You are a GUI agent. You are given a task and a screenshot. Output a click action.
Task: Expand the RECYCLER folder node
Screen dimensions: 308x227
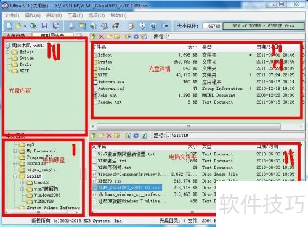[15, 163]
